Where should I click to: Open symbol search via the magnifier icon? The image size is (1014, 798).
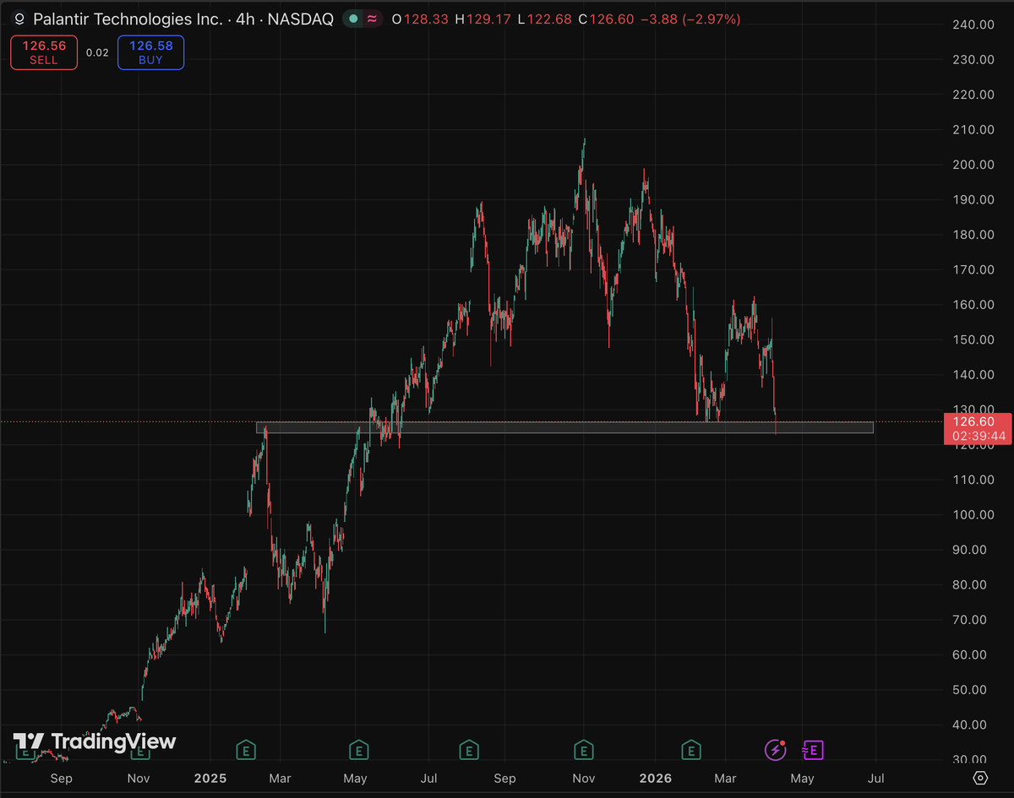point(19,19)
